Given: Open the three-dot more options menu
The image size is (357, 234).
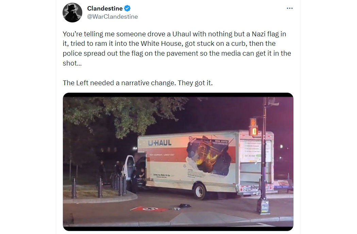Looking at the screenshot, I should click(290, 8).
